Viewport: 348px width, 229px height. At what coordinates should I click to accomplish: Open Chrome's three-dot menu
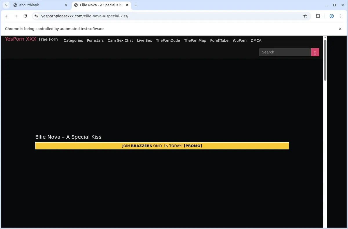click(x=341, y=16)
